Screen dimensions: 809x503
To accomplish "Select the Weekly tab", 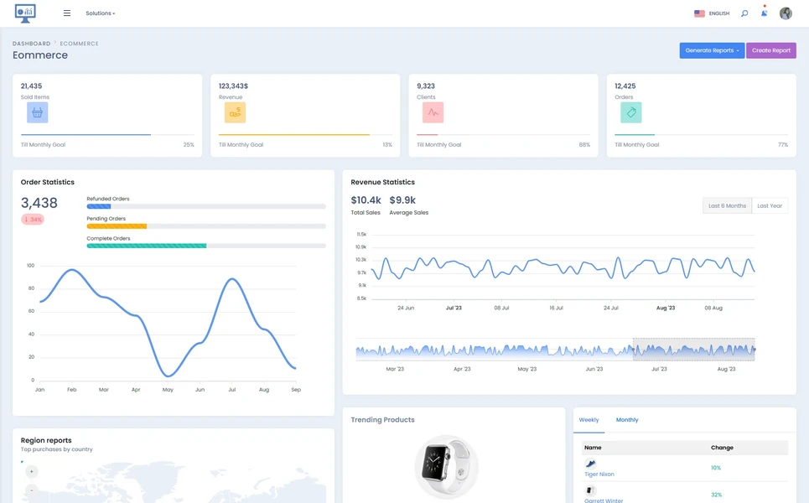I will pos(589,420).
